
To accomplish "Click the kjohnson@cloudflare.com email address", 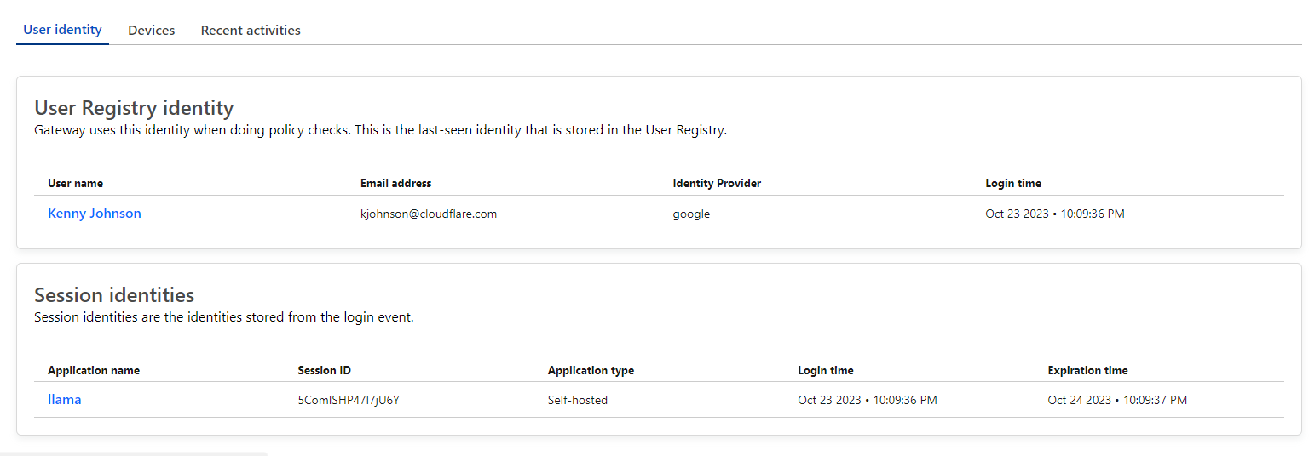I will (x=429, y=214).
